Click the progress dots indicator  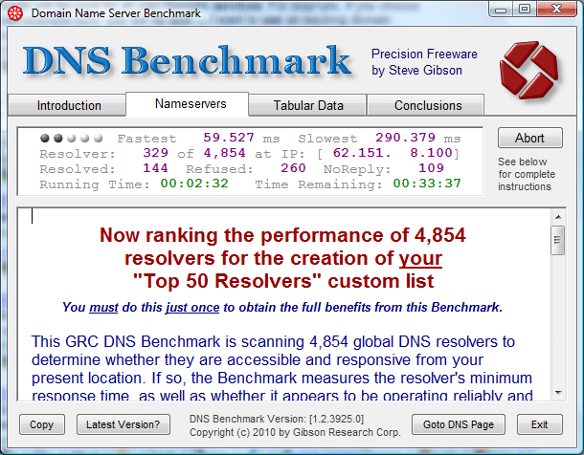tap(72, 139)
